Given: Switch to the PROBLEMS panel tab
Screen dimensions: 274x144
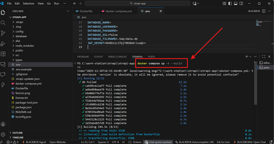Looking at the screenshot, I should 83,57.
